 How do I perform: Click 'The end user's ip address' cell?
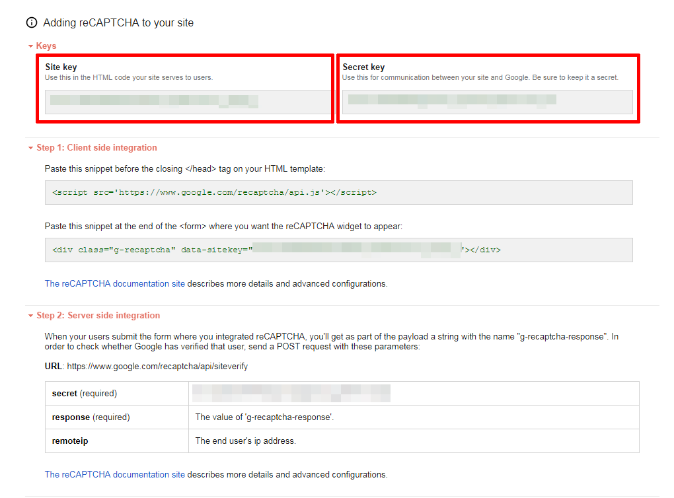pos(414,441)
